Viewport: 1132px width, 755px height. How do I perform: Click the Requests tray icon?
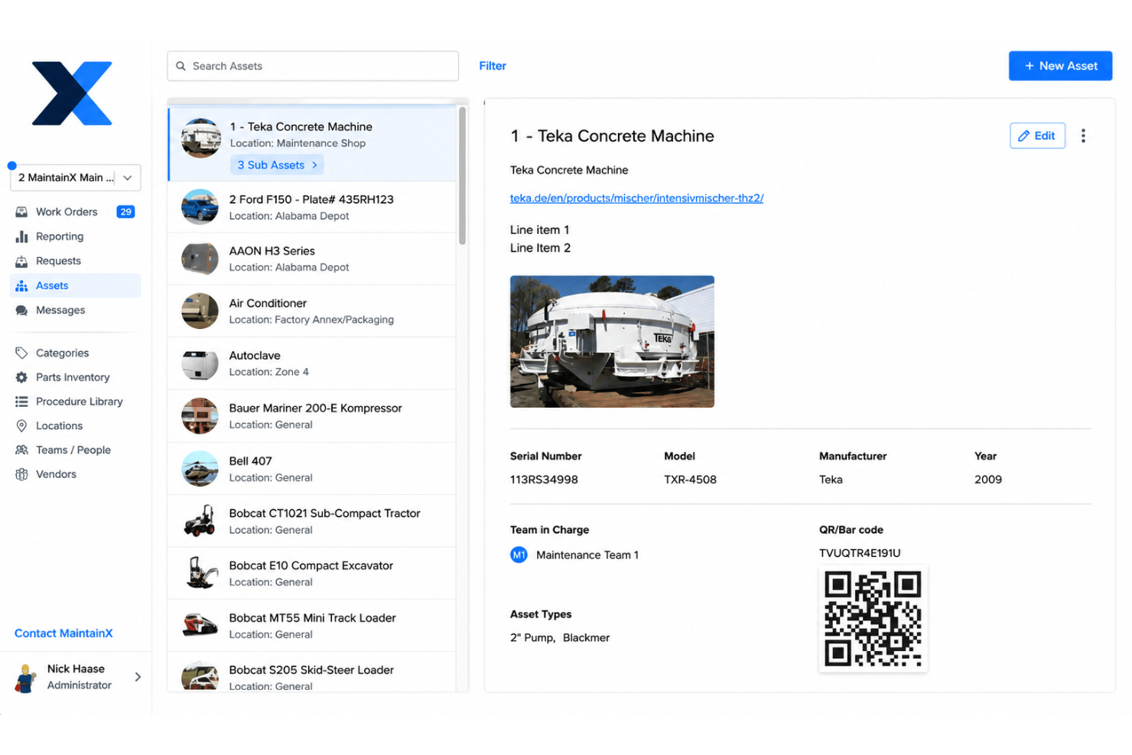21,261
